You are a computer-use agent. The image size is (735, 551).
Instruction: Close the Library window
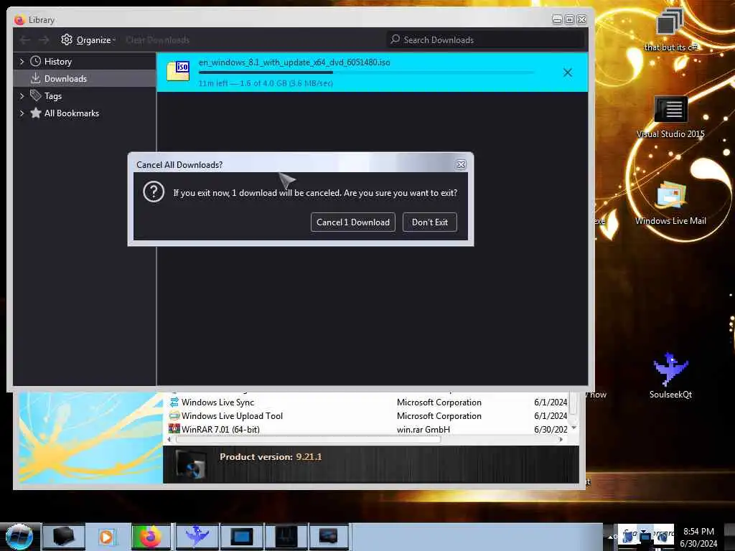coord(582,19)
